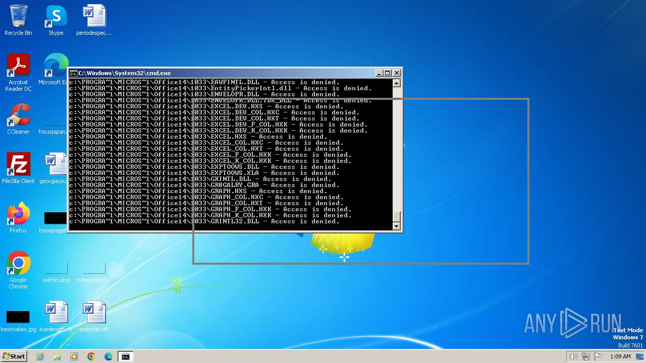Open FileZilla Client shortcut
646x363 pixels.
coord(18,168)
